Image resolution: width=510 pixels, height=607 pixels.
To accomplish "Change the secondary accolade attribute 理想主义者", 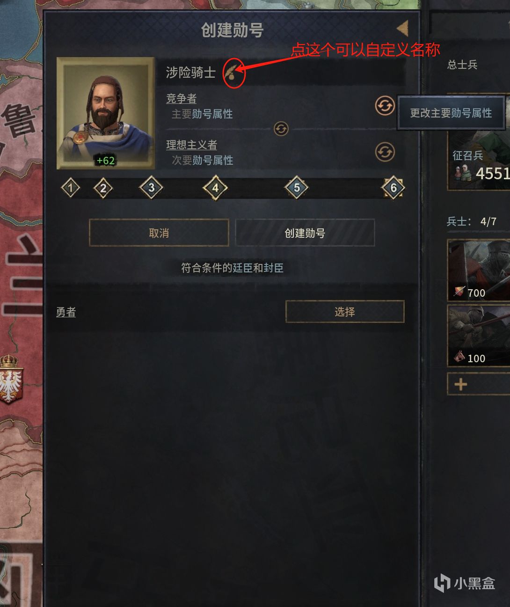I will [385, 152].
